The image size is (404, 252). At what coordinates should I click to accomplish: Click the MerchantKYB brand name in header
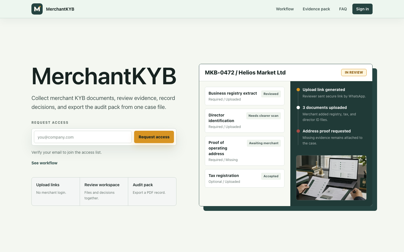pyautogui.click(x=60, y=9)
